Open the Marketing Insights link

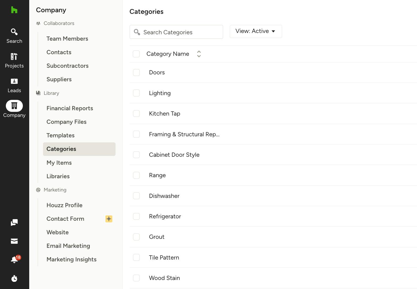tap(71, 260)
